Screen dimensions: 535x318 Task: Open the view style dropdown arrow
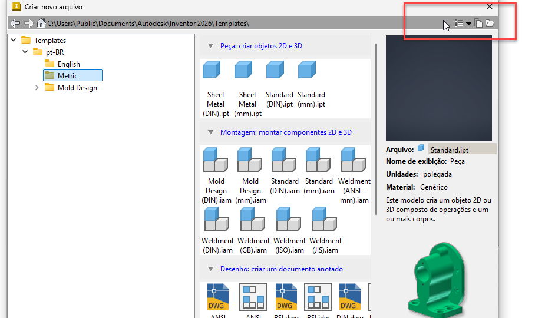point(468,24)
